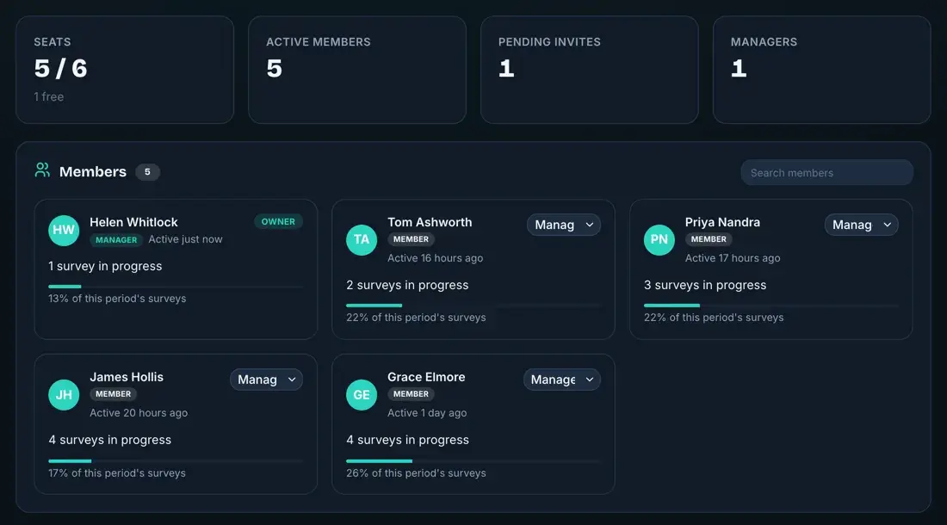
Task: Click the Search members field
Action: click(x=826, y=173)
